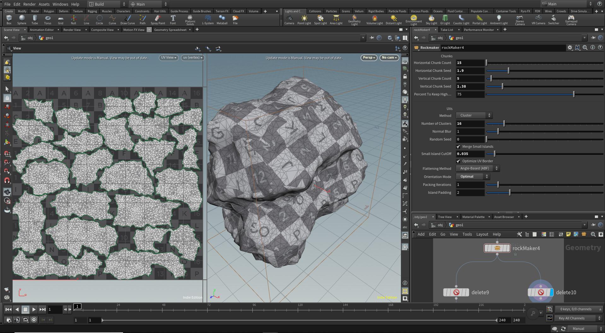
Task: Expand the Flattening Method dropdown
Action: 478,169
